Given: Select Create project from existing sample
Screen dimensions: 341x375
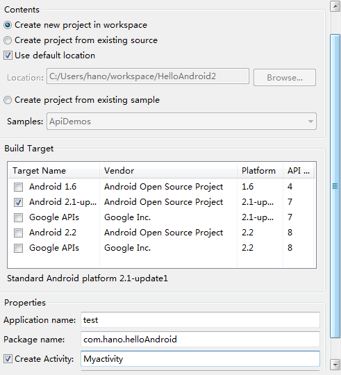Looking at the screenshot, I should 8,100.
